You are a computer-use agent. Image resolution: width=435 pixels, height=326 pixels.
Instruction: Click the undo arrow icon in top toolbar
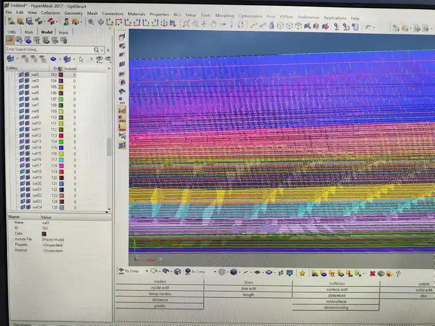(368, 27)
